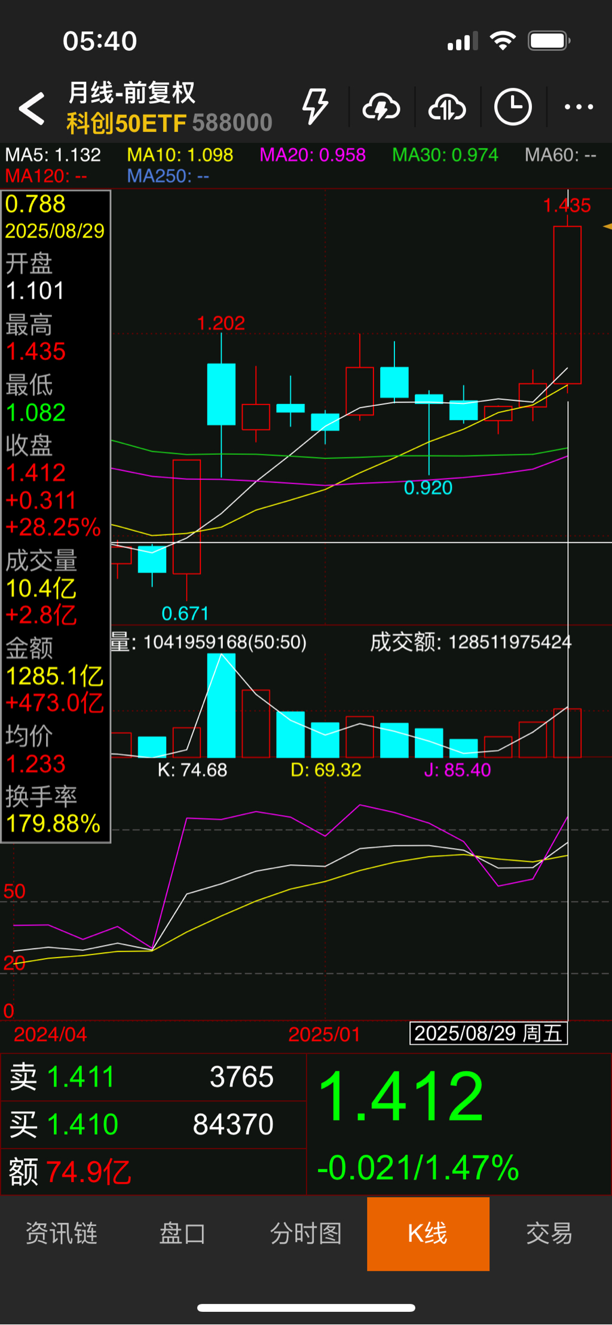The width and height of the screenshot is (612, 1325).
Task: Select the K线 tab
Action: coord(428,1234)
